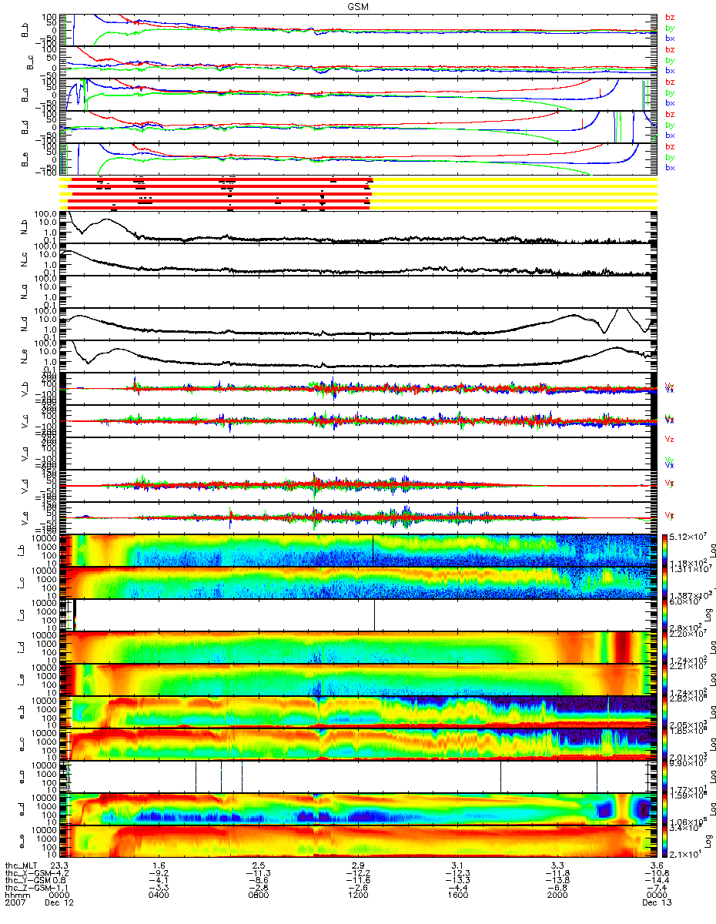The width and height of the screenshot is (716, 924).
Task: Click the 0400 time tick label
Action: pos(158,897)
